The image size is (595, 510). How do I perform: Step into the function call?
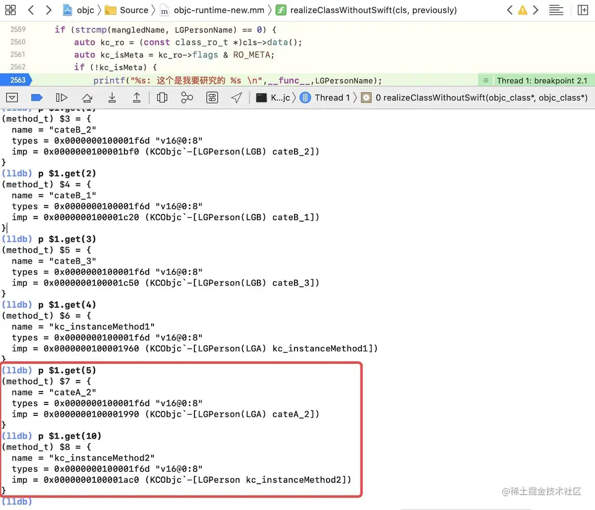coord(112,98)
